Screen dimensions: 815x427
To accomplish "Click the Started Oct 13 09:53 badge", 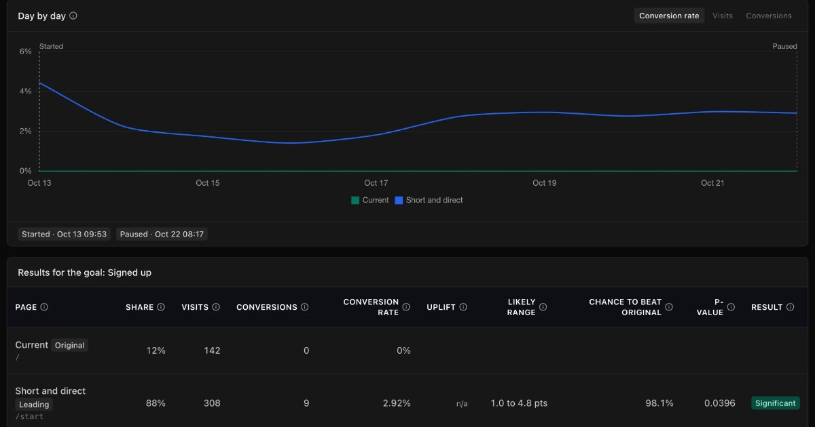I will click(65, 234).
